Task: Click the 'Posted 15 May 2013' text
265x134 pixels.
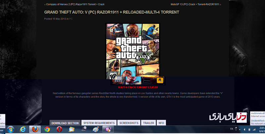Action: [x=55, y=19]
